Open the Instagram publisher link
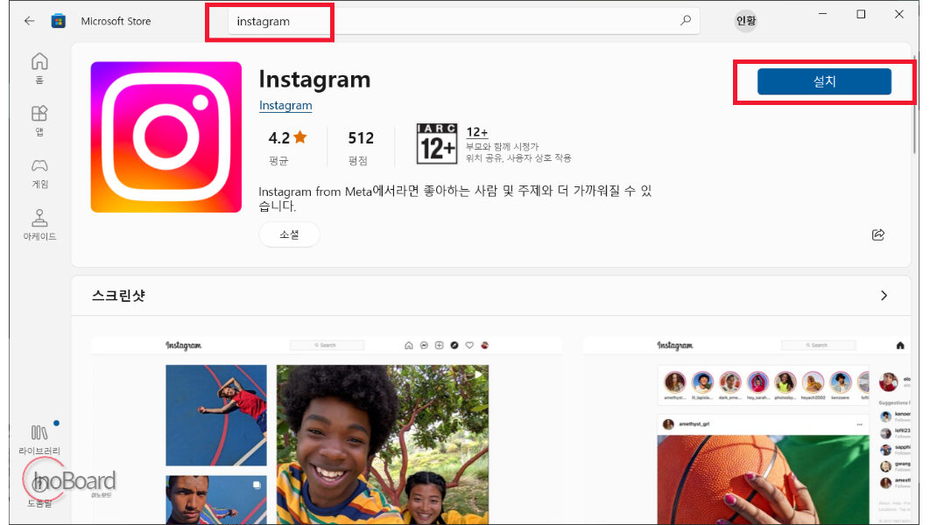This screenshot has width=930, height=525. (x=285, y=106)
